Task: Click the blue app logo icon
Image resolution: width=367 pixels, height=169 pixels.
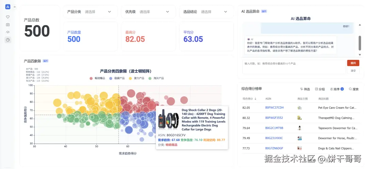Action: tap(8, 7)
